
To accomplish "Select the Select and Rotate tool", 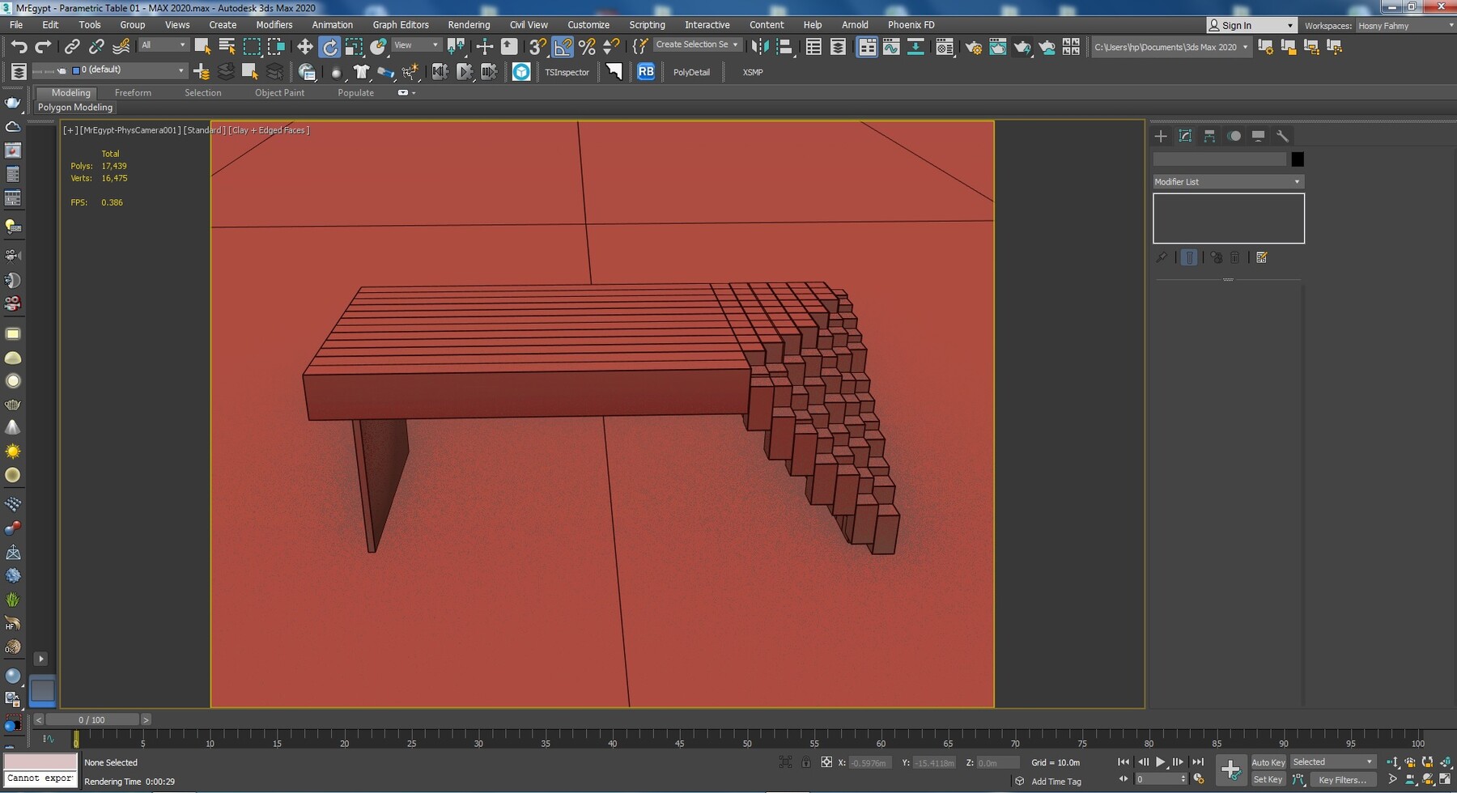I will (331, 46).
